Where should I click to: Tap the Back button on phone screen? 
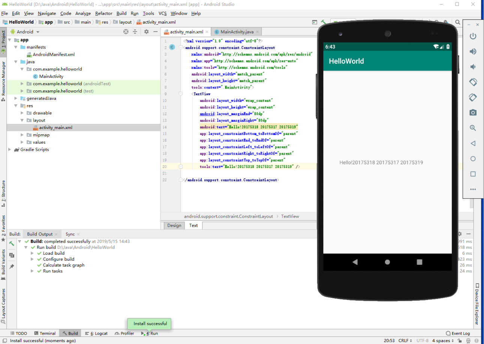coord(355,262)
